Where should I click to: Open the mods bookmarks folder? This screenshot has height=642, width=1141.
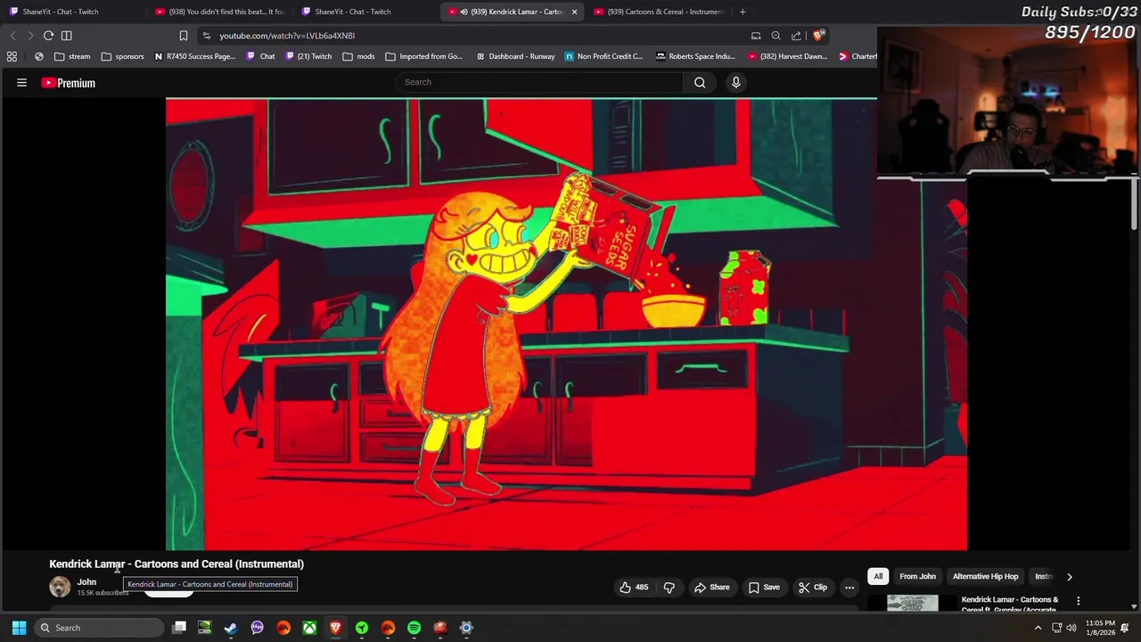(359, 56)
